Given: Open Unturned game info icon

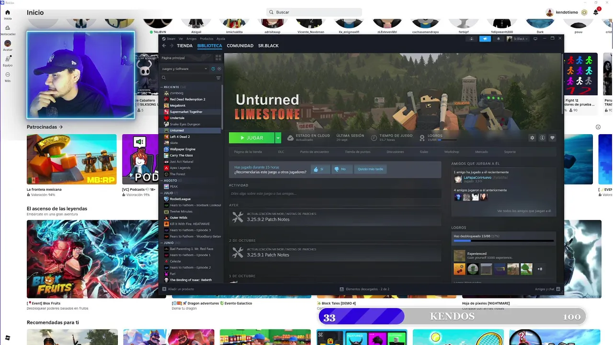Looking at the screenshot, I should 542,138.
